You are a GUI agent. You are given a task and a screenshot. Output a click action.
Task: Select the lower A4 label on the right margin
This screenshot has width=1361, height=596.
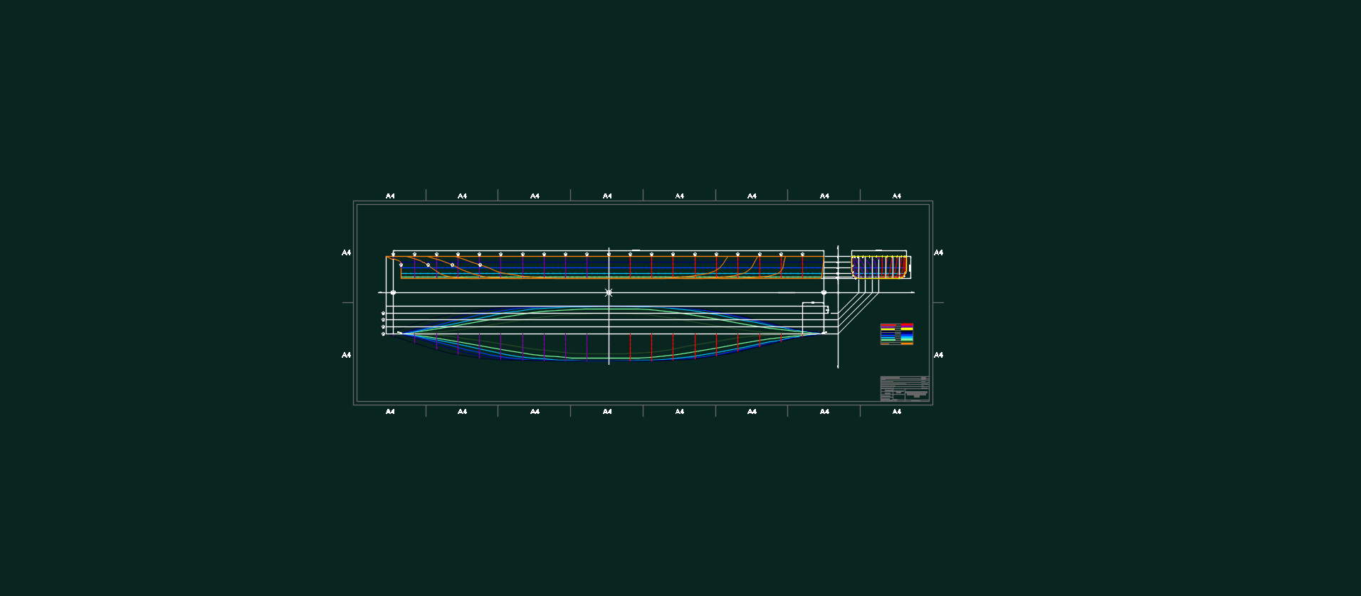click(939, 355)
